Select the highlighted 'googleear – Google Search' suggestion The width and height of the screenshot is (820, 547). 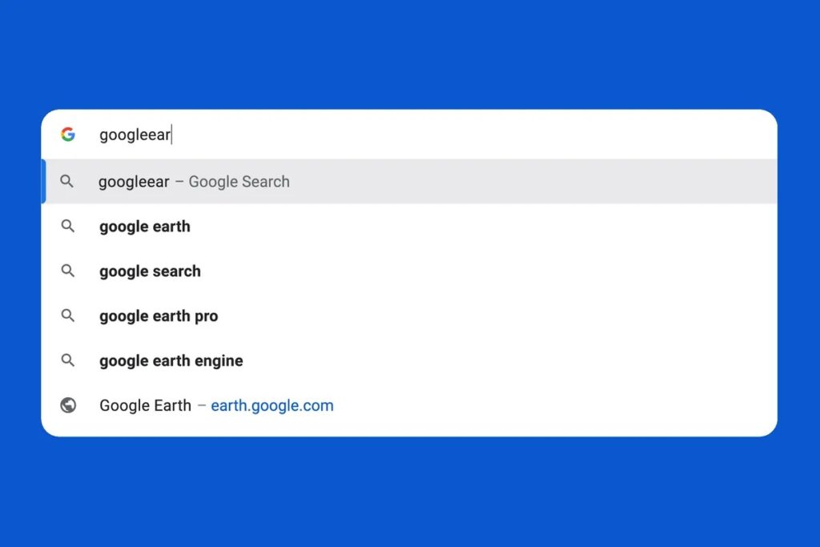[193, 181]
